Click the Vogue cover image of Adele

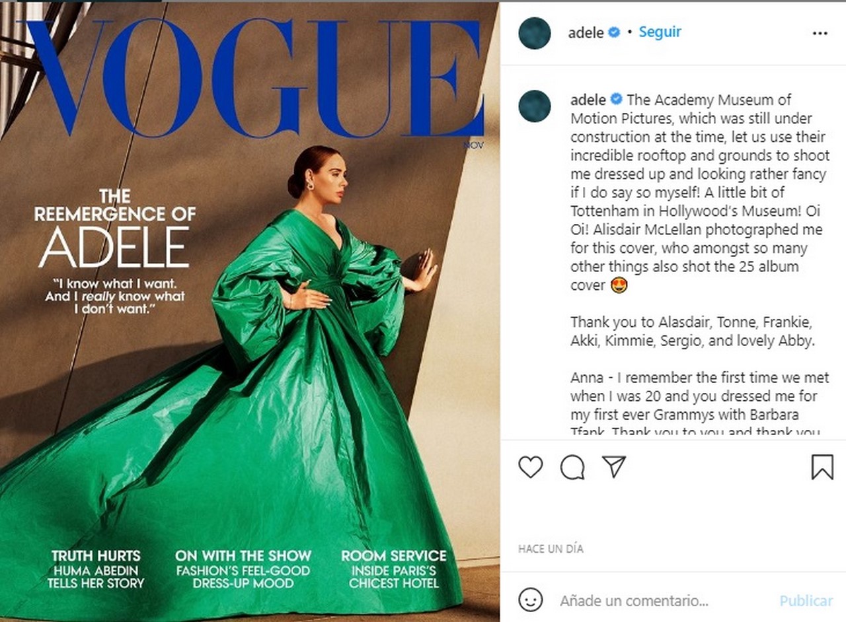coord(250,312)
